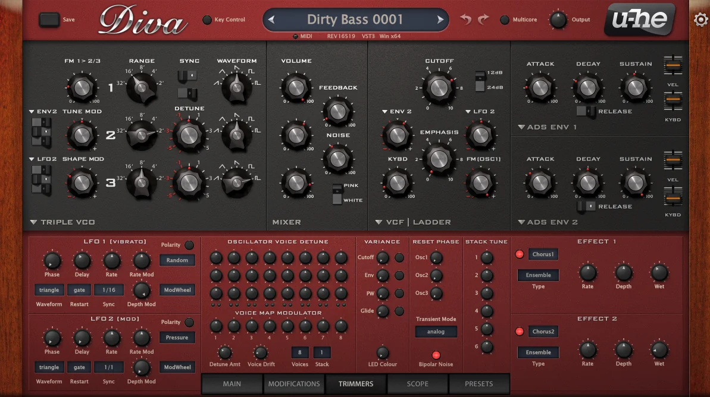Open the SCOPE tab
Screen dimensions: 710x397
click(417, 384)
